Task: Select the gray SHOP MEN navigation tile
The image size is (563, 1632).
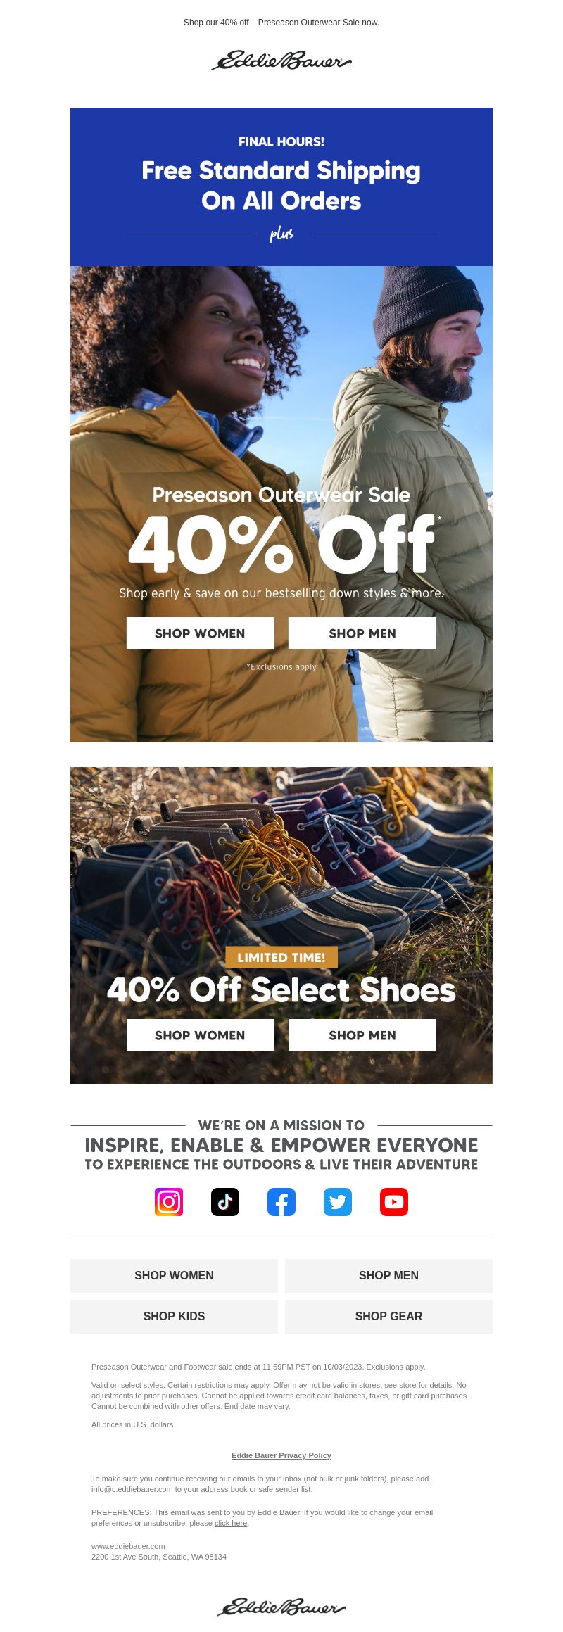Action: (388, 1276)
